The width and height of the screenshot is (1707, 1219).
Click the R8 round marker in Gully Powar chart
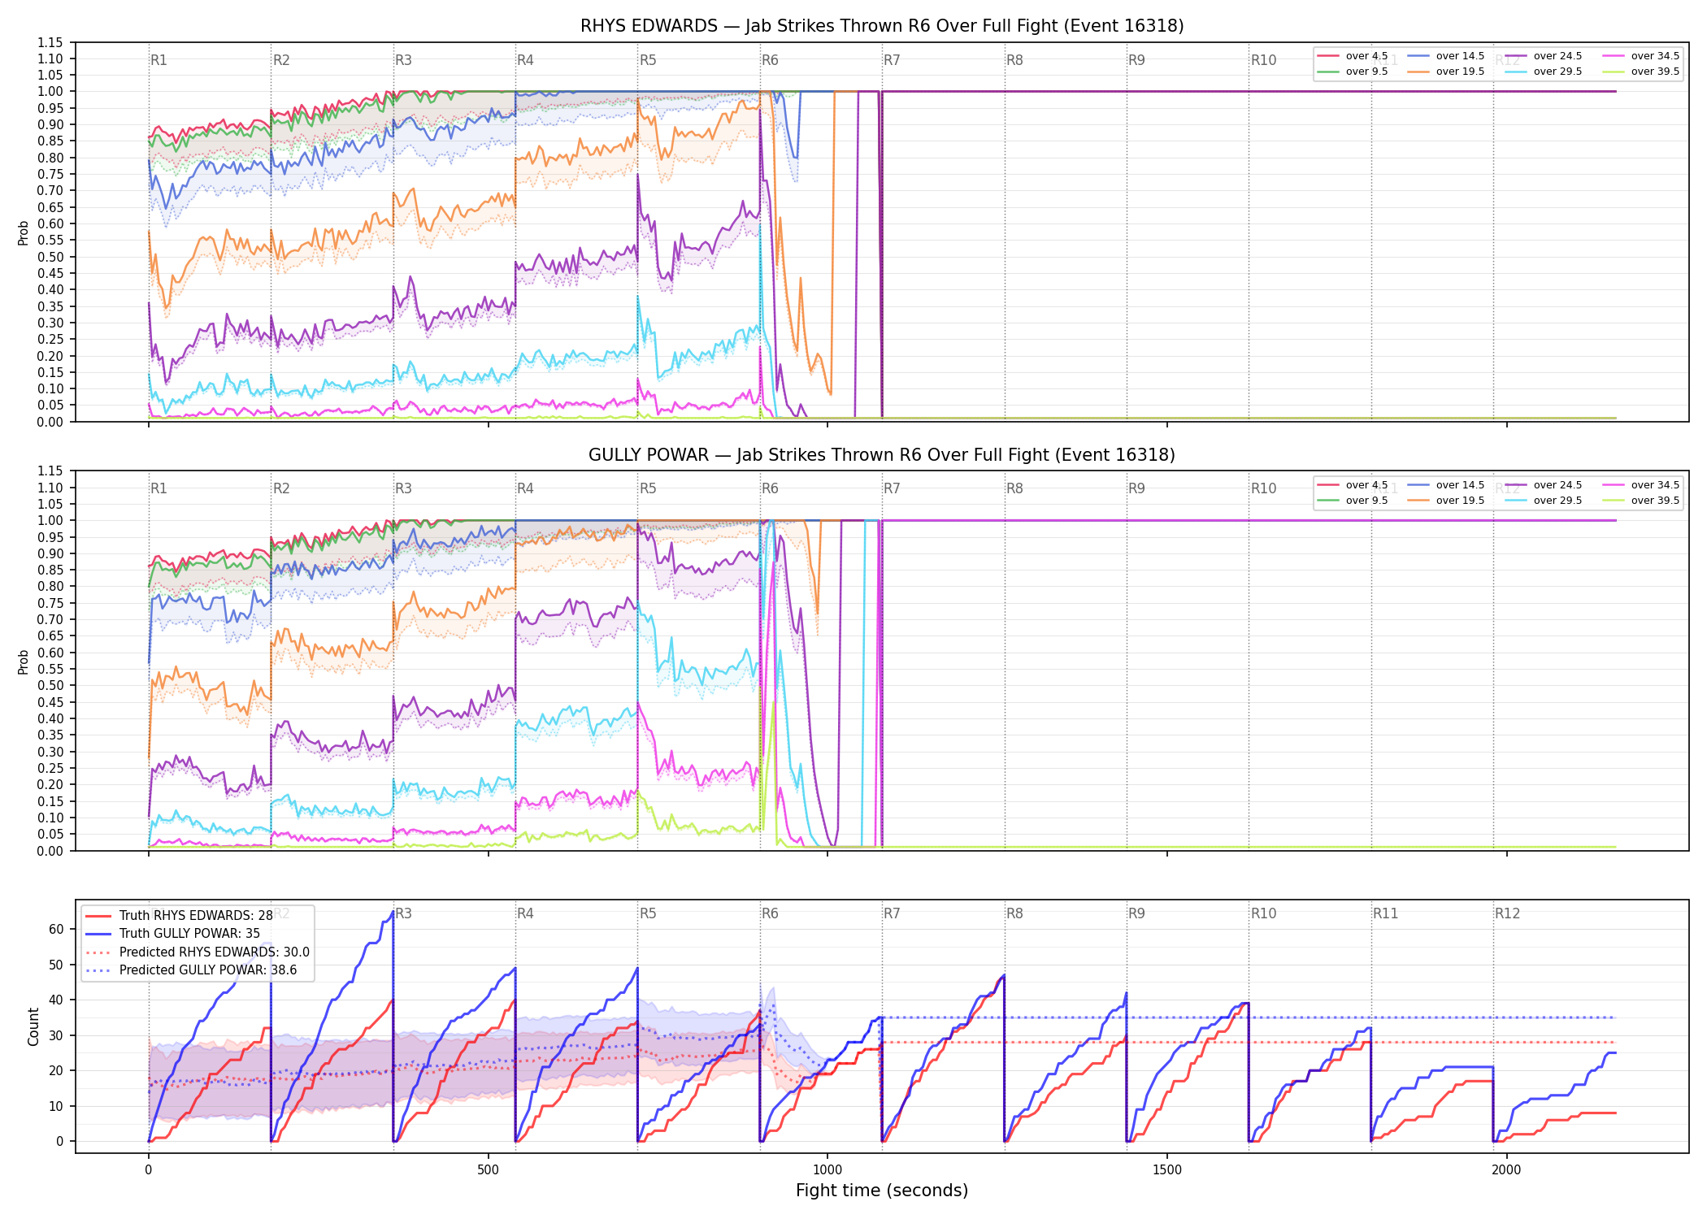1014,488
